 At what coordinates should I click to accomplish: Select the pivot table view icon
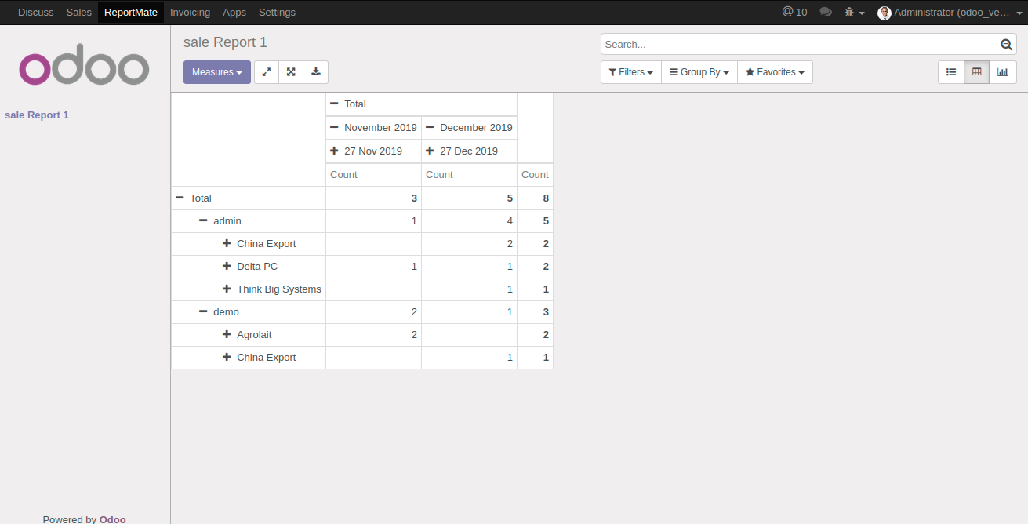click(976, 72)
